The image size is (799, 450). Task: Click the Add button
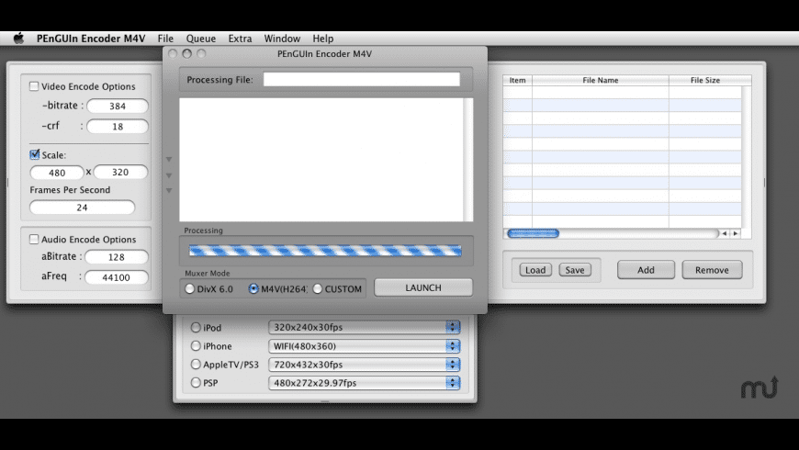coord(646,270)
